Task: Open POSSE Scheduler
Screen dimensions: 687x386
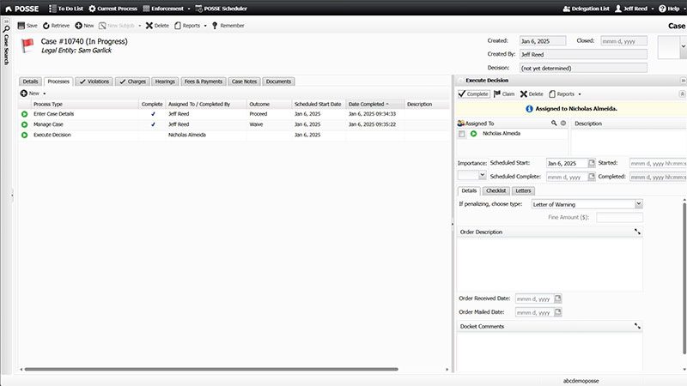Action: (x=221, y=9)
